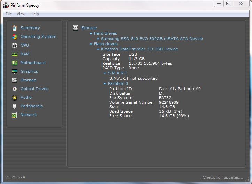This screenshot has width=252, height=184.
Task: Click the Graphics monitor icon
Action: tap(15, 71)
